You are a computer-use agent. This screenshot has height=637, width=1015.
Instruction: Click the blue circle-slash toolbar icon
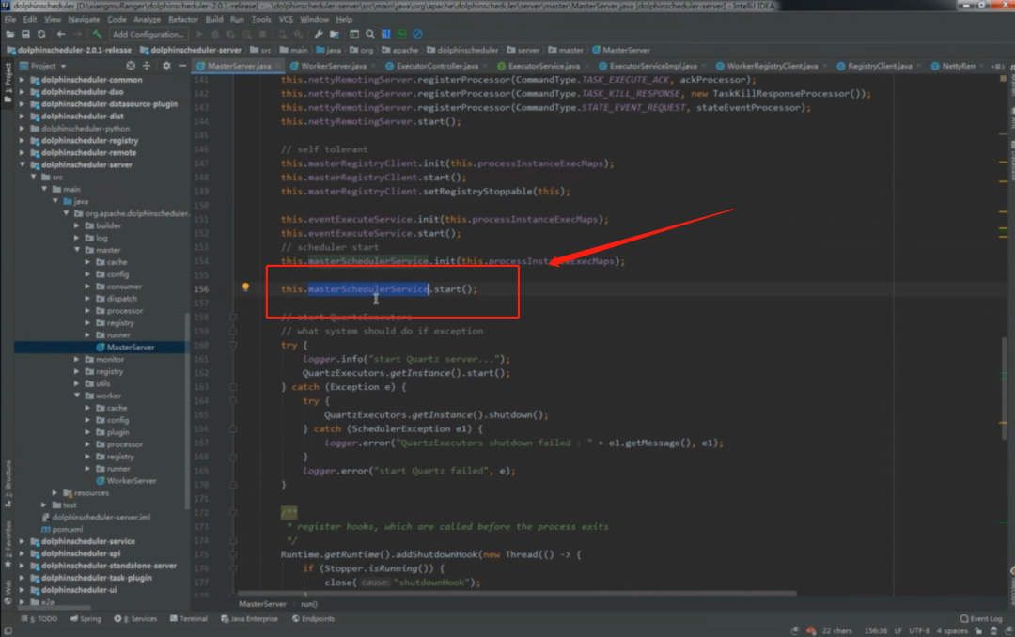[x=417, y=35]
